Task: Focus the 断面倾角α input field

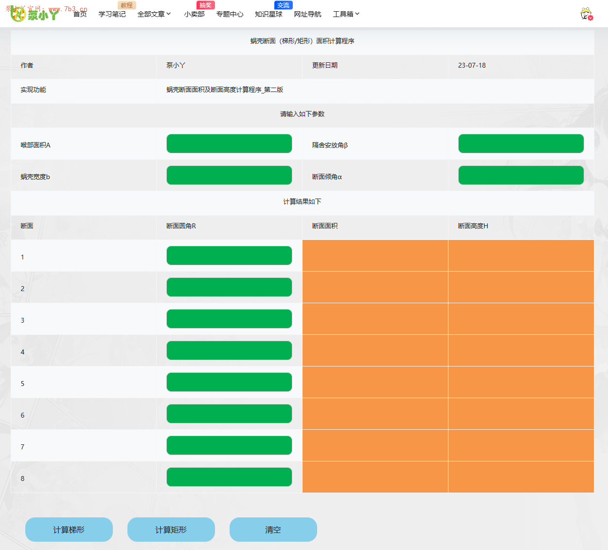Action: click(x=521, y=175)
